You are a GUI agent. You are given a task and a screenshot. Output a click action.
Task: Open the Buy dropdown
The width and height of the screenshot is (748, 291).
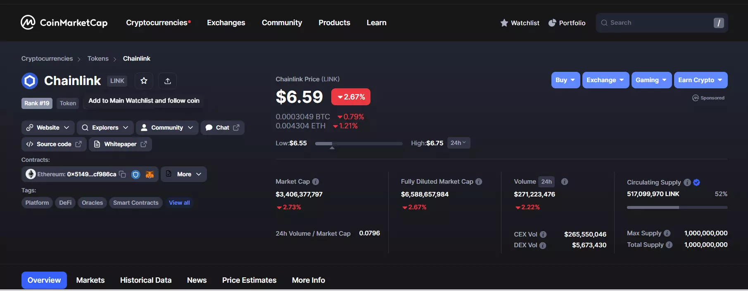[x=565, y=80]
